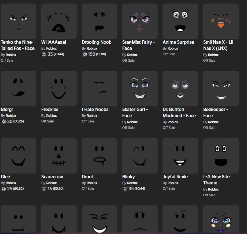Open Roblox creator link under Drool
This screenshot has height=234, width=247.
point(92,183)
